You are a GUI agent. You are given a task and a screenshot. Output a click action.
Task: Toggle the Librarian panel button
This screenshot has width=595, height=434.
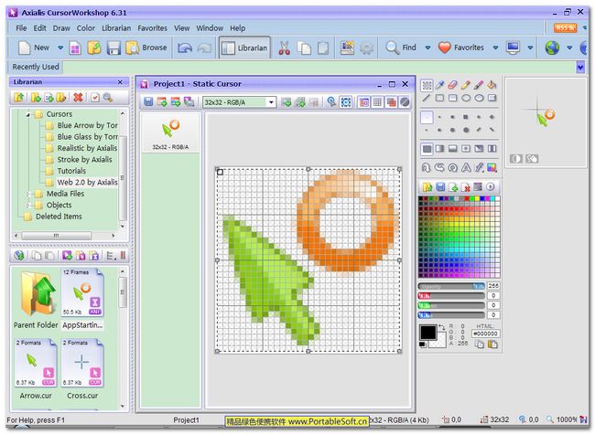(244, 48)
